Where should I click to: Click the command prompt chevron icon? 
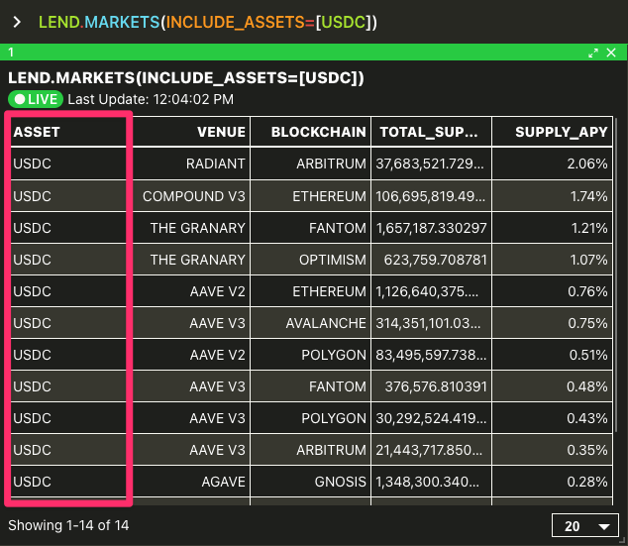(x=17, y=22)
